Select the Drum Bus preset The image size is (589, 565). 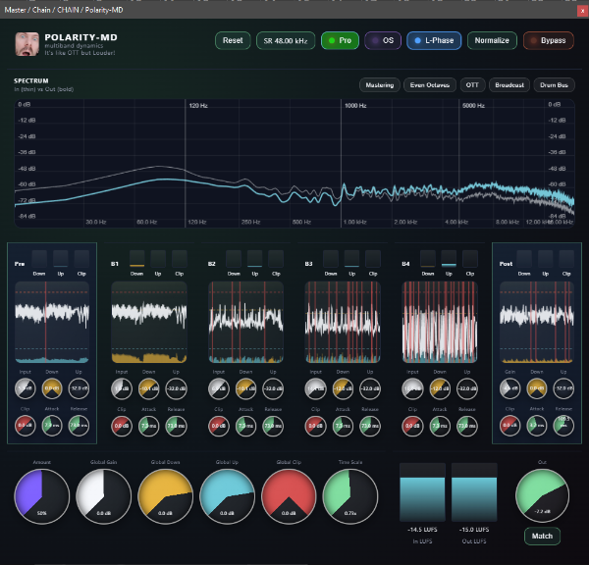click(x=554, y=85)
